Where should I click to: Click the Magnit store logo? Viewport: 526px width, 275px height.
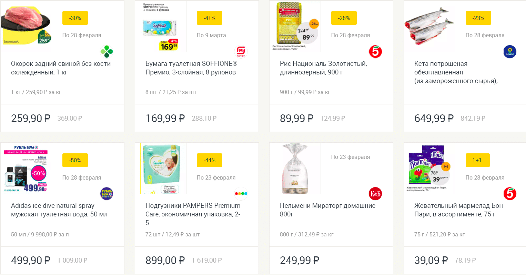coord(241,52)
